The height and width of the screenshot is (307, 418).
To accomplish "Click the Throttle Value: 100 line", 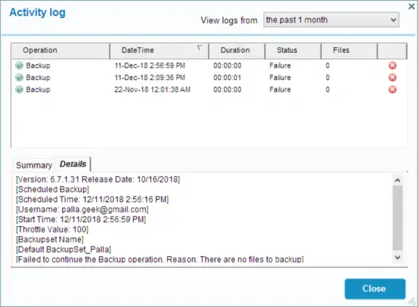I will coord(52,230).
